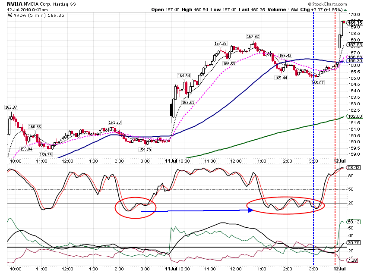Click the green up-arrow beside the Chg value
367x273 pixels.
[345, 10]
